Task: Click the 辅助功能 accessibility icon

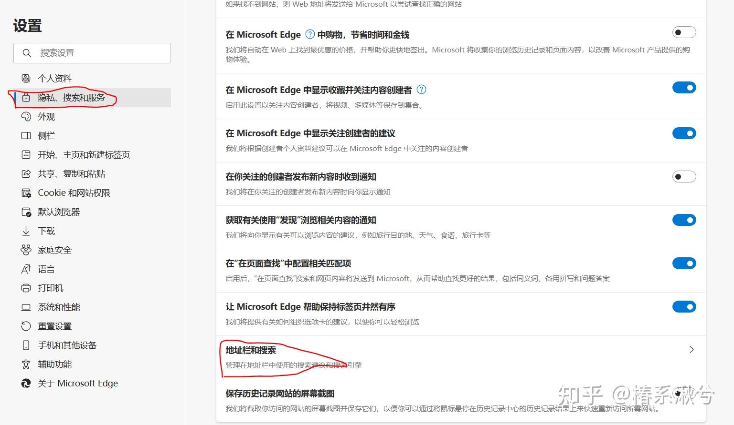Action: point(26,364)
